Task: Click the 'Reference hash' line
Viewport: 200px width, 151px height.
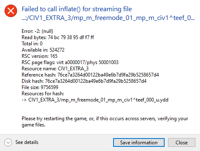Action: point(90,75)
